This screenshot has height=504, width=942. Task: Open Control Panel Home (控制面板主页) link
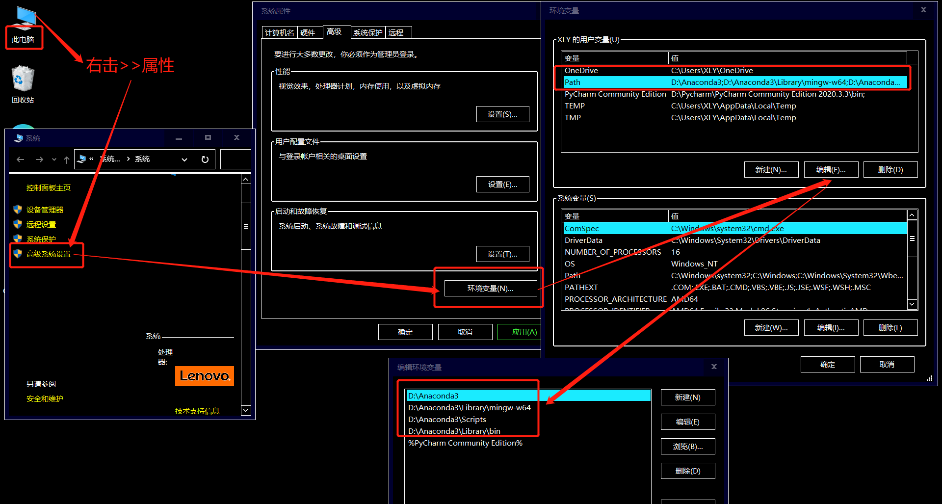(x=49, y=188)
